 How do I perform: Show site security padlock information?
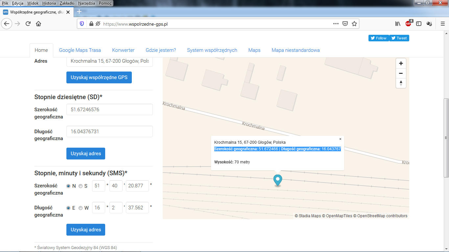[91, 24]
